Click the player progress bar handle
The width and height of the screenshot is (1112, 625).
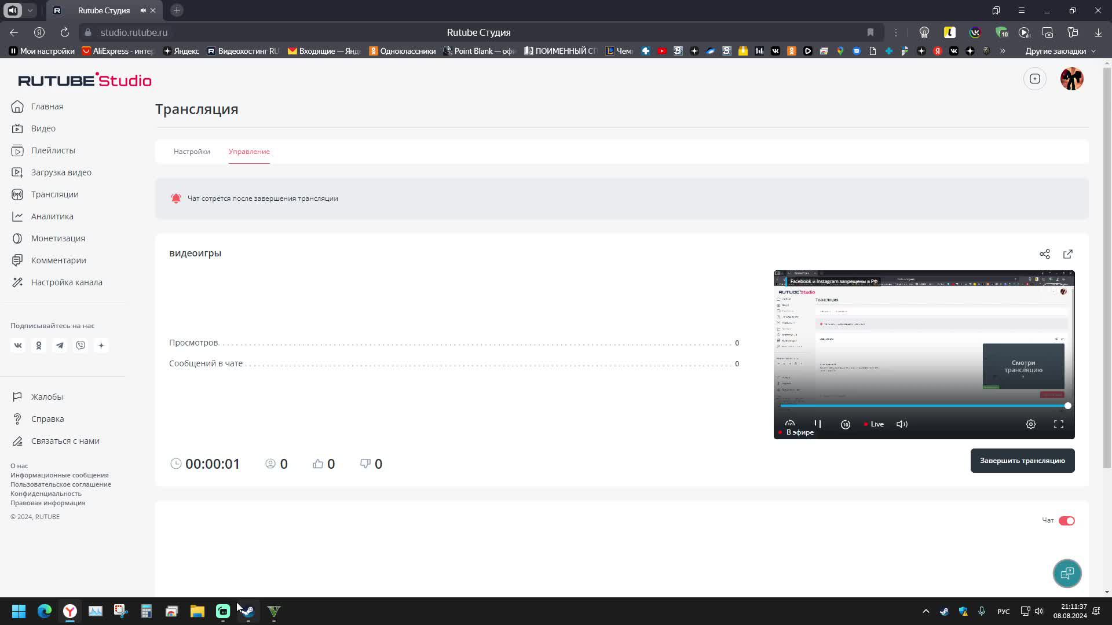tap(1067, 406)
